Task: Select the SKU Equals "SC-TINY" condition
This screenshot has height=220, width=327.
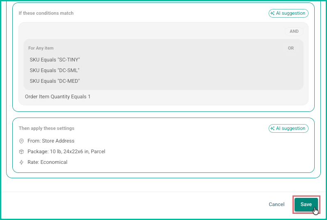Action: point(55,60)
